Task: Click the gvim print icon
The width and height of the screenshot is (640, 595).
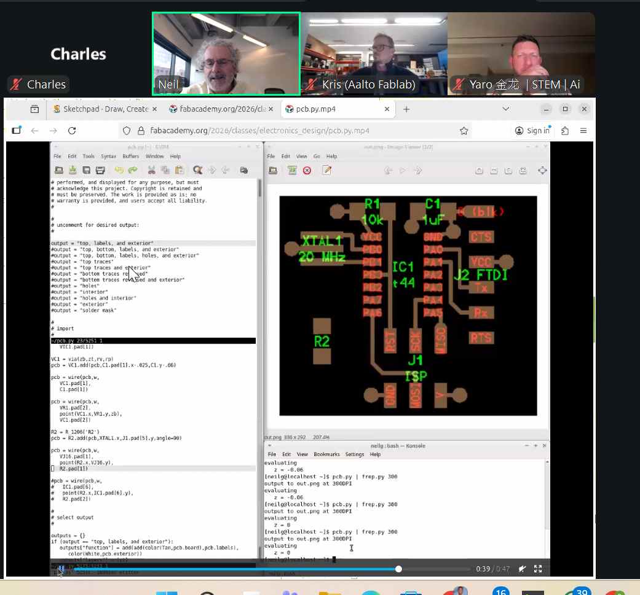Action: point(100,170)
